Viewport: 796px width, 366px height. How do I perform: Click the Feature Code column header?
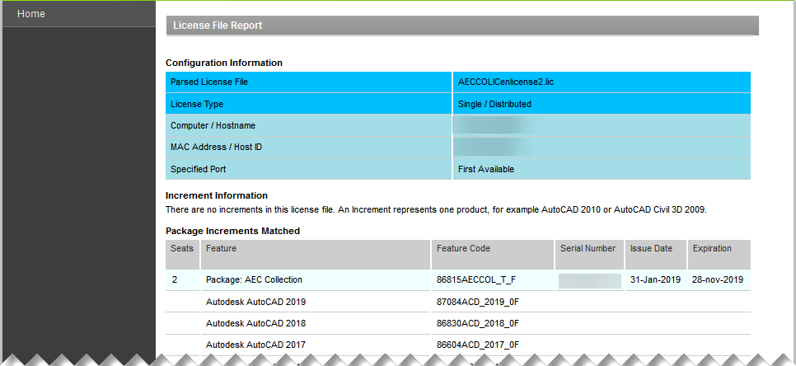(462, 248)
